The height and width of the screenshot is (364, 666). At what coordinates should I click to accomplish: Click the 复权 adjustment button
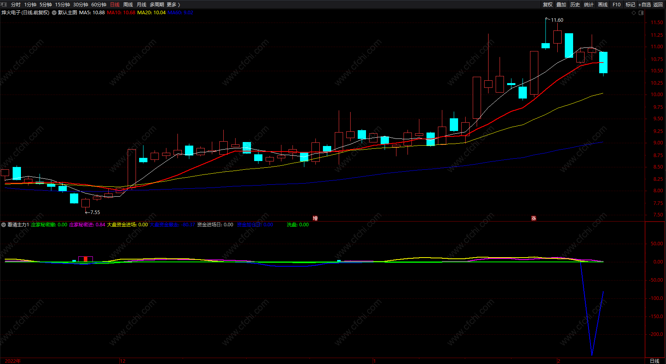(x=548, y=5)
